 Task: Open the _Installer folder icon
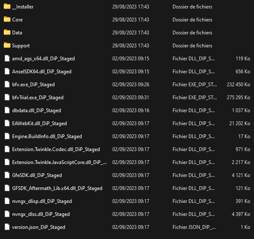pyautogui.click(x=7, y=7)
